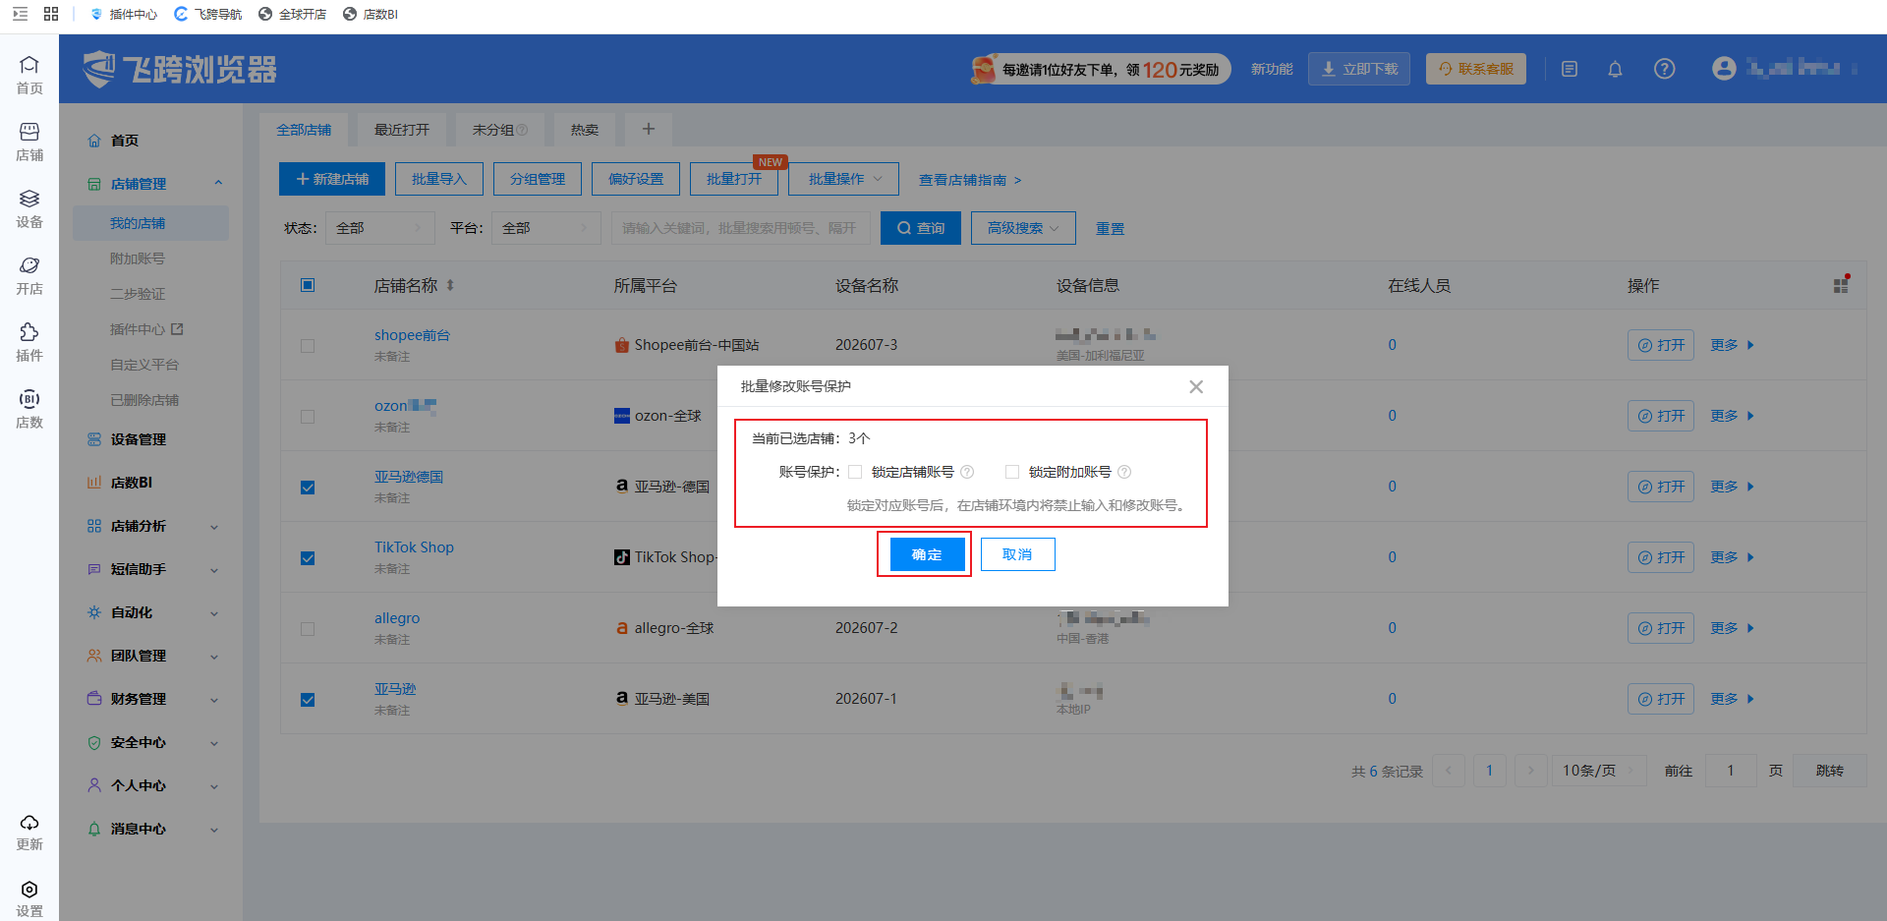Click the column settings grid icon
Screen dimensions: 1887x921
pos(1841,284)
